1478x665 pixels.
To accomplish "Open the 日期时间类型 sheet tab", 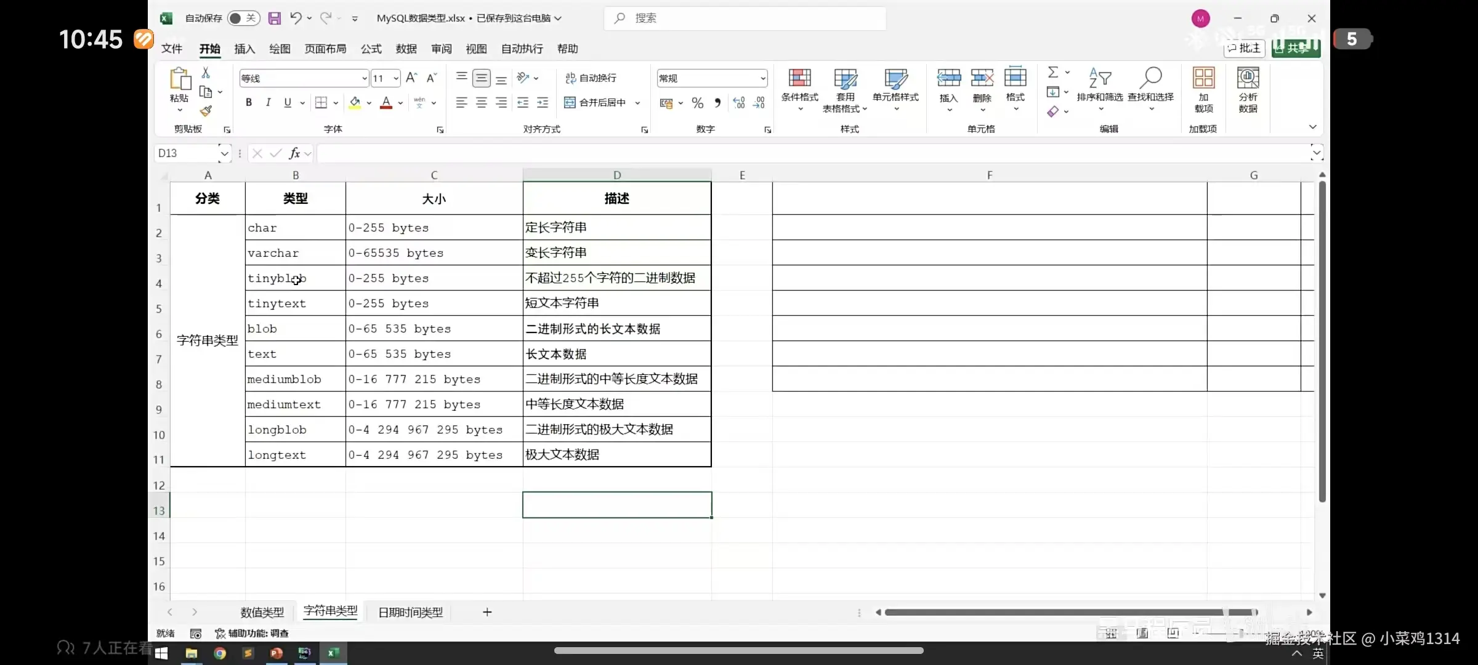I will pyautogui.click(x=410, y=611).
